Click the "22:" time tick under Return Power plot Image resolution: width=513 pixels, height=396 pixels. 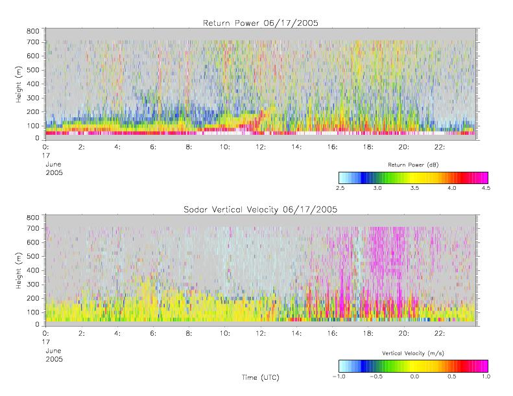click(x=440, y=147)
